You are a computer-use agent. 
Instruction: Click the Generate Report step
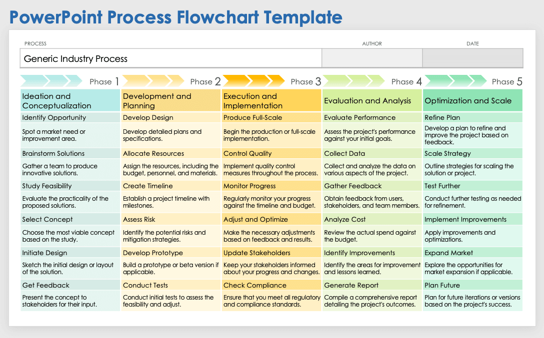[351, 286]
